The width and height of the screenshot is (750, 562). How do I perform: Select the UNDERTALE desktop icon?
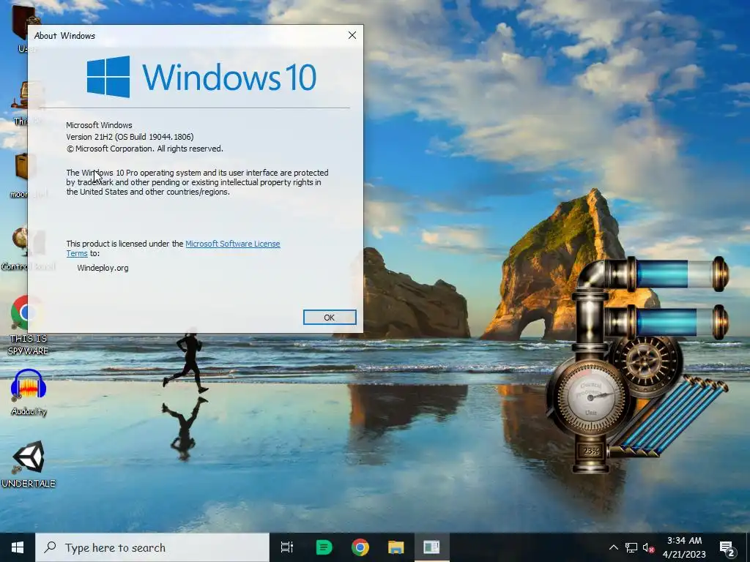click(29, 465)
